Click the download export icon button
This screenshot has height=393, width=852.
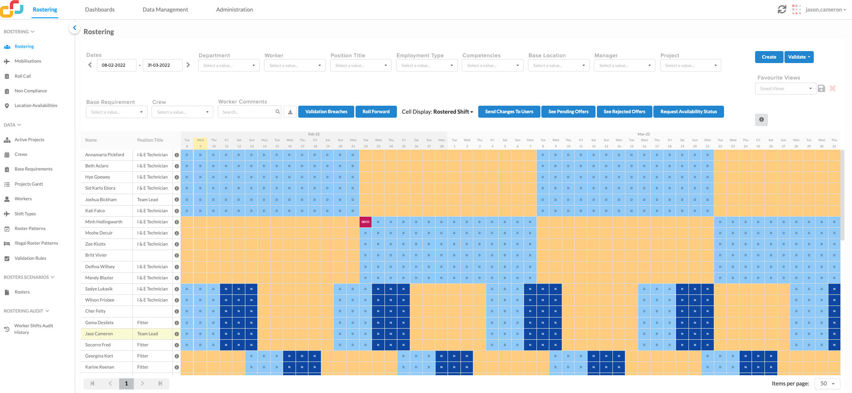pyautogui.click(x=290, y=112)
